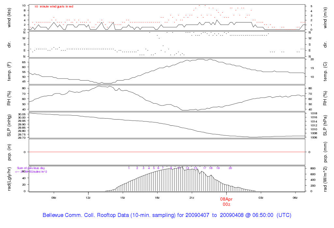Select the 'SLP (inHg)' axis label
The width and height of the screenshot is (334, 228).
[9, 125]
